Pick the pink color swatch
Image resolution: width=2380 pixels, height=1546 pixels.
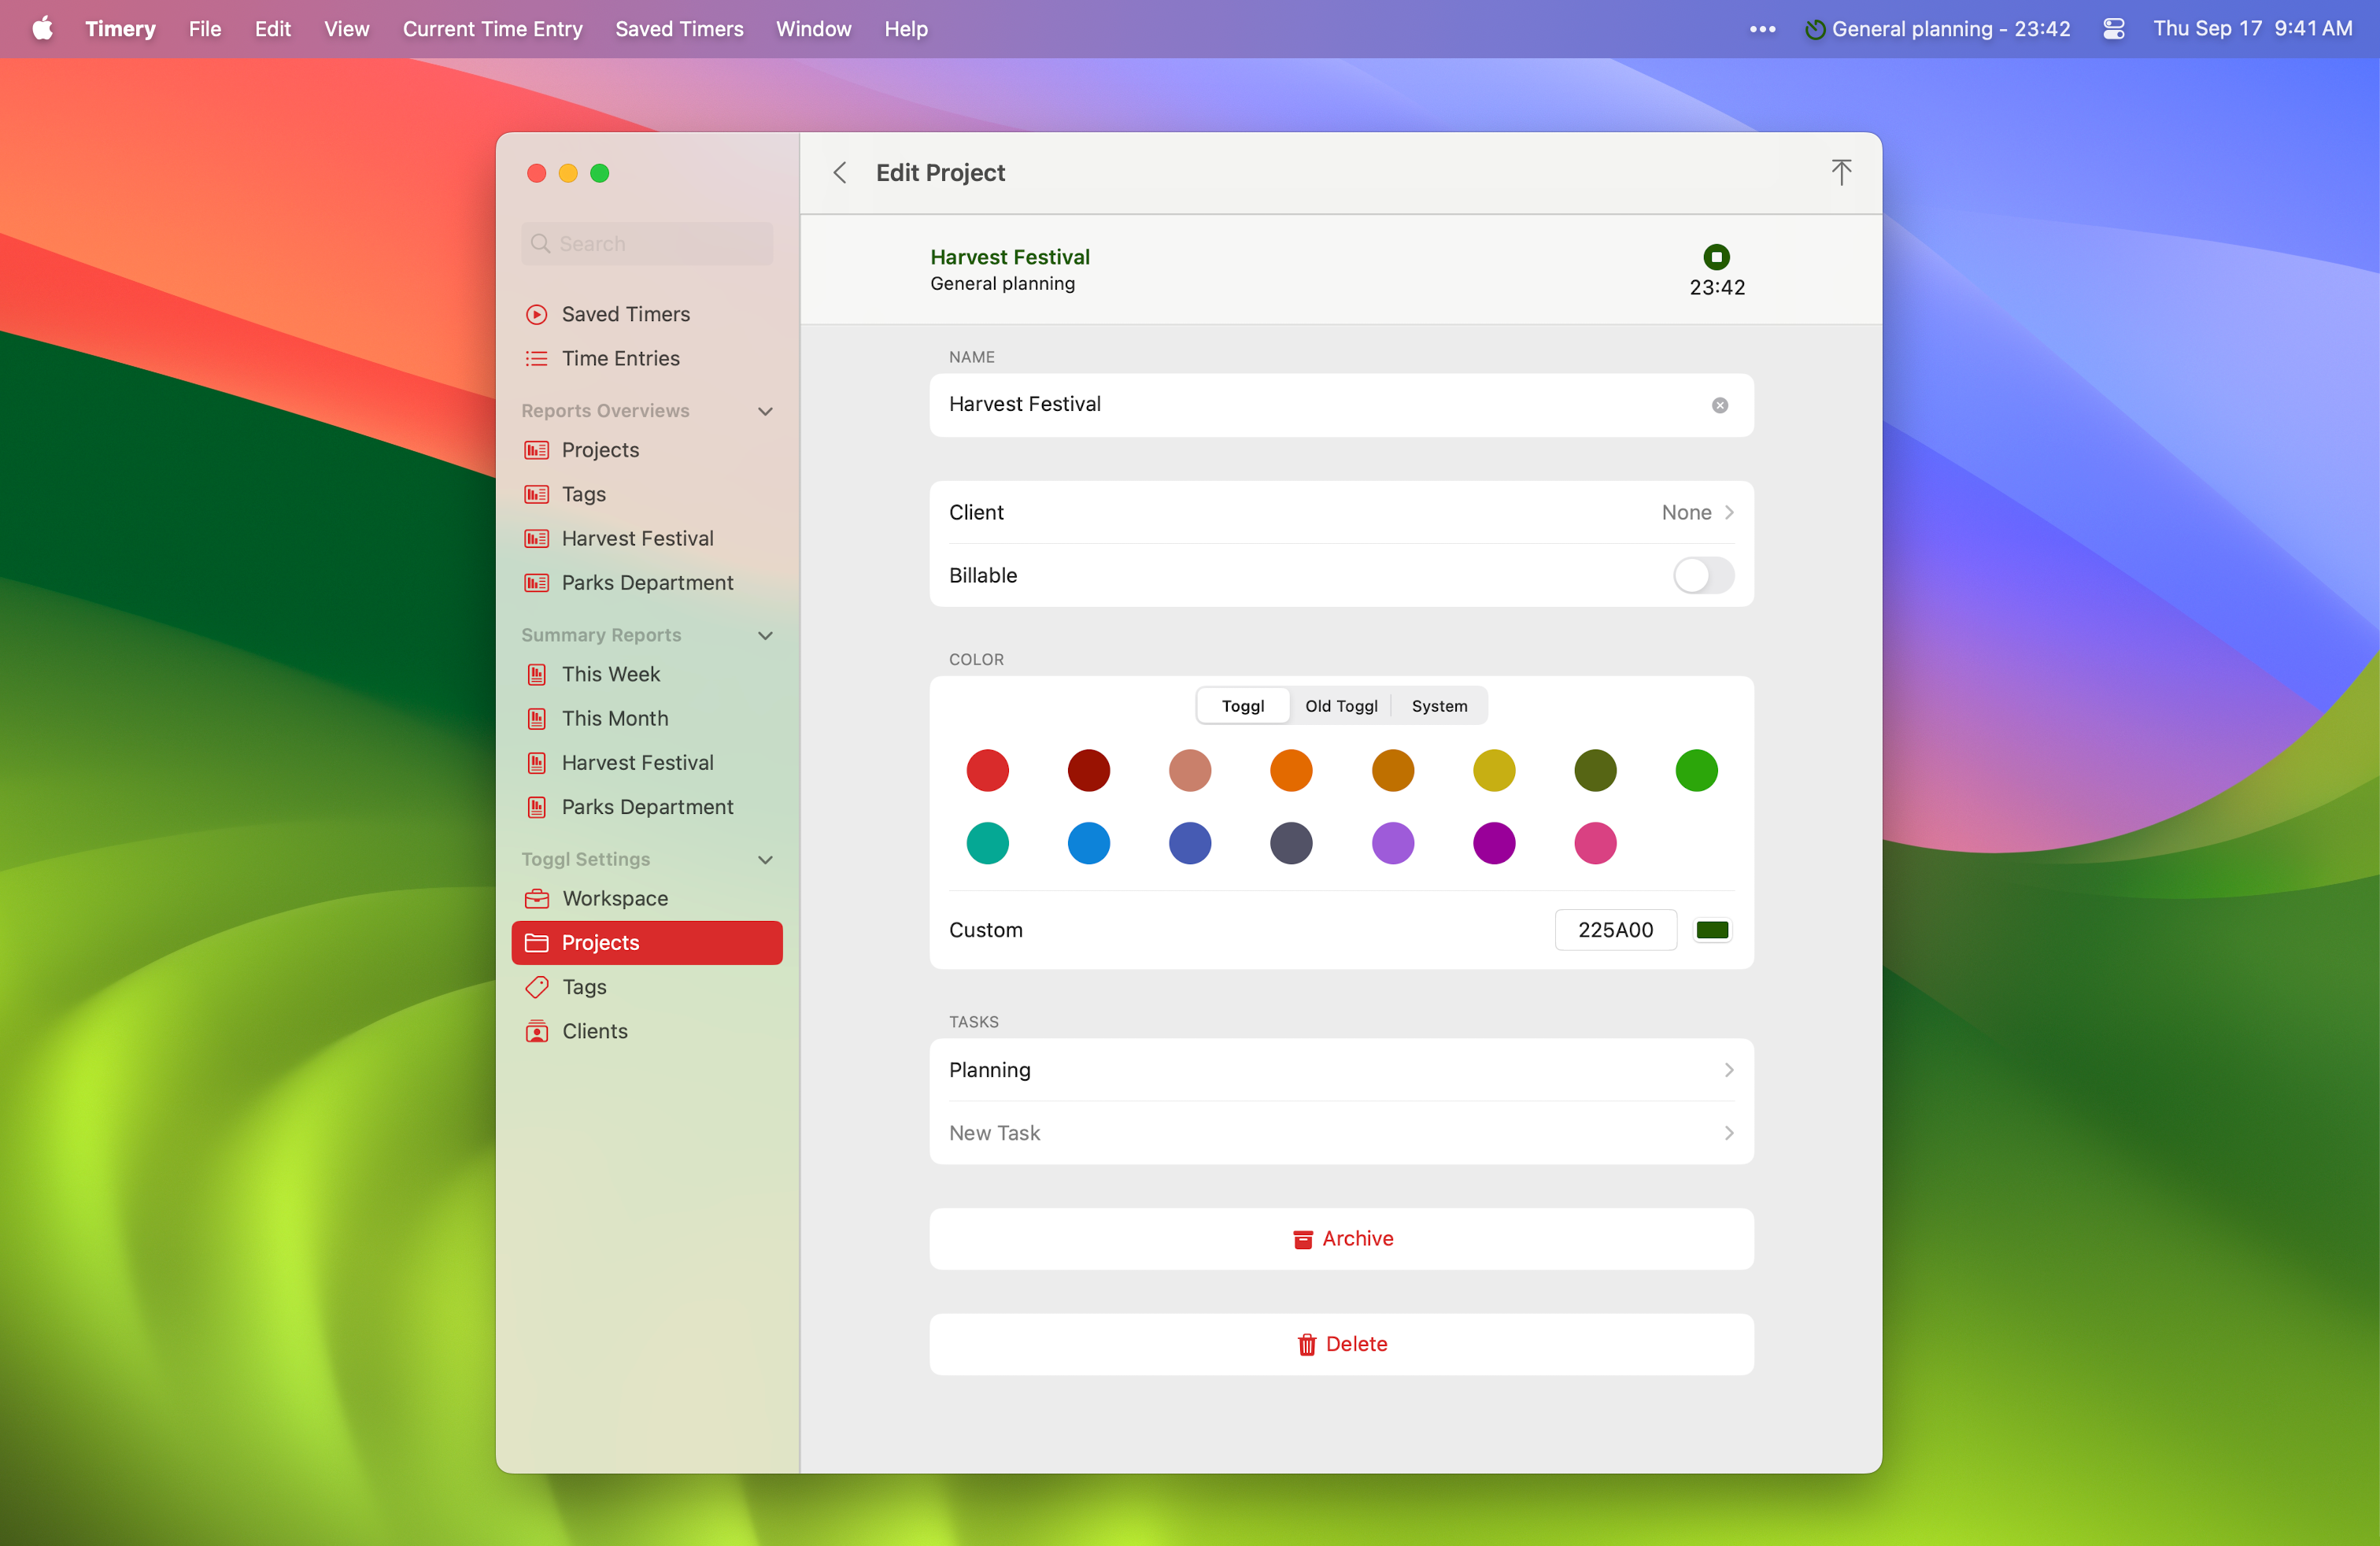[1594, 842]
